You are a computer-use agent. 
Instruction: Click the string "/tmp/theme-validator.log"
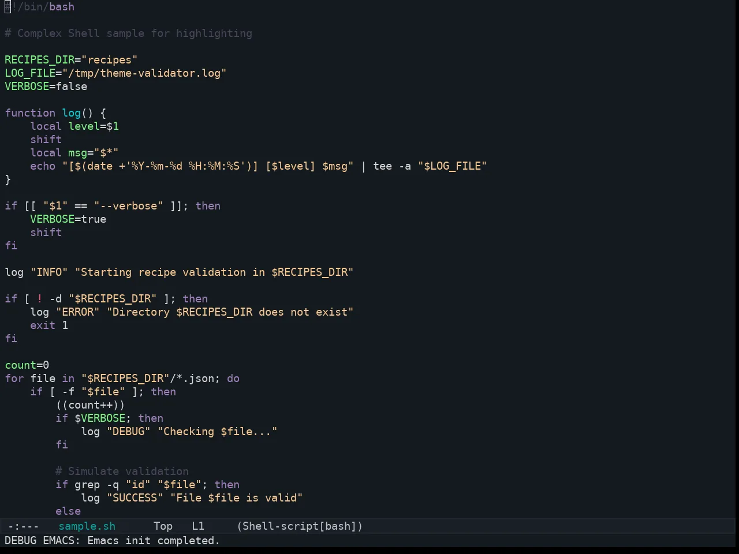coord(144,73)
